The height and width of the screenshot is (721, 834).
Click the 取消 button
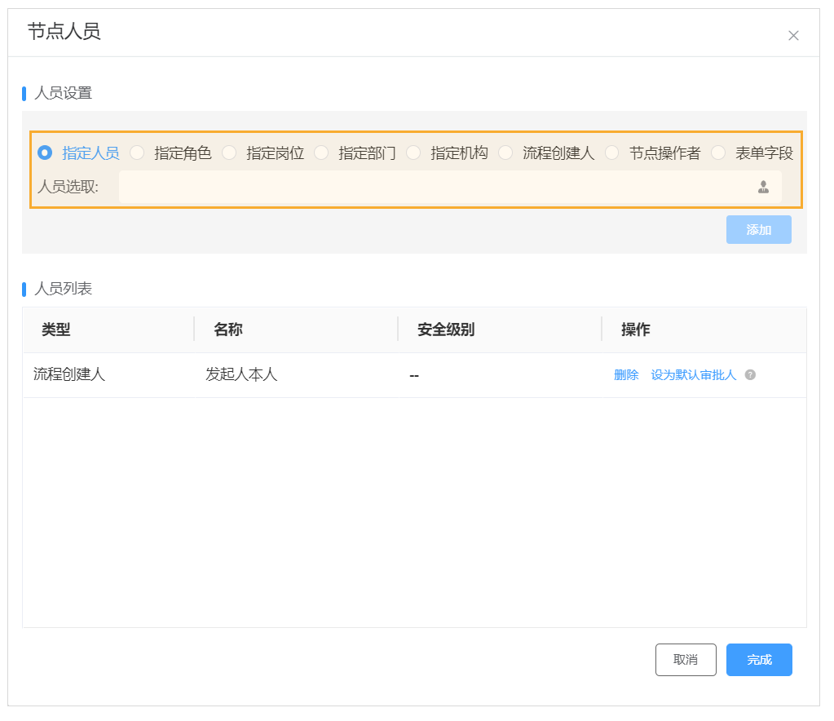click(x=686, y=660)
